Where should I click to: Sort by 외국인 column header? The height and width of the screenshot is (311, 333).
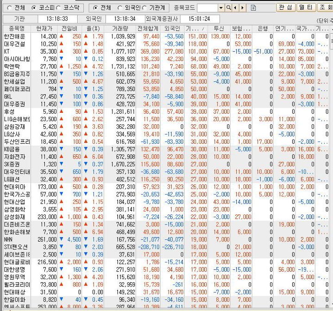172,29
